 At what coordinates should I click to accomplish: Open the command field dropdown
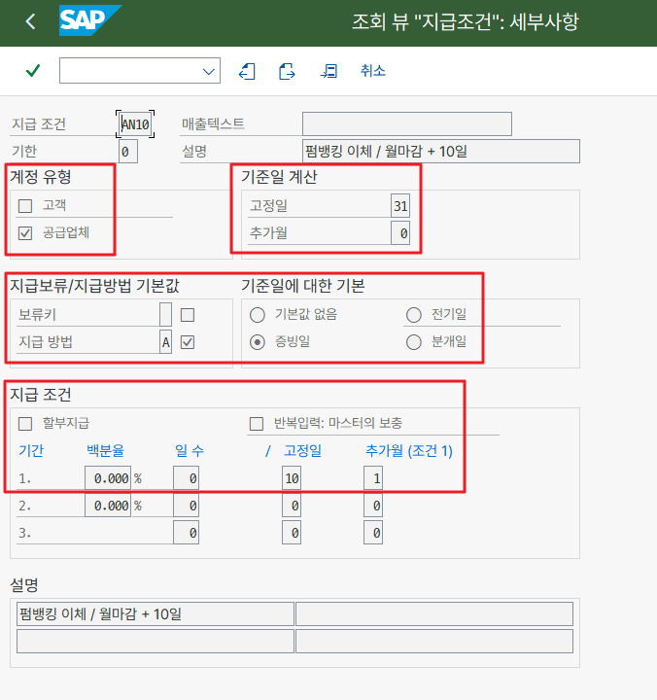click(208, 71)
